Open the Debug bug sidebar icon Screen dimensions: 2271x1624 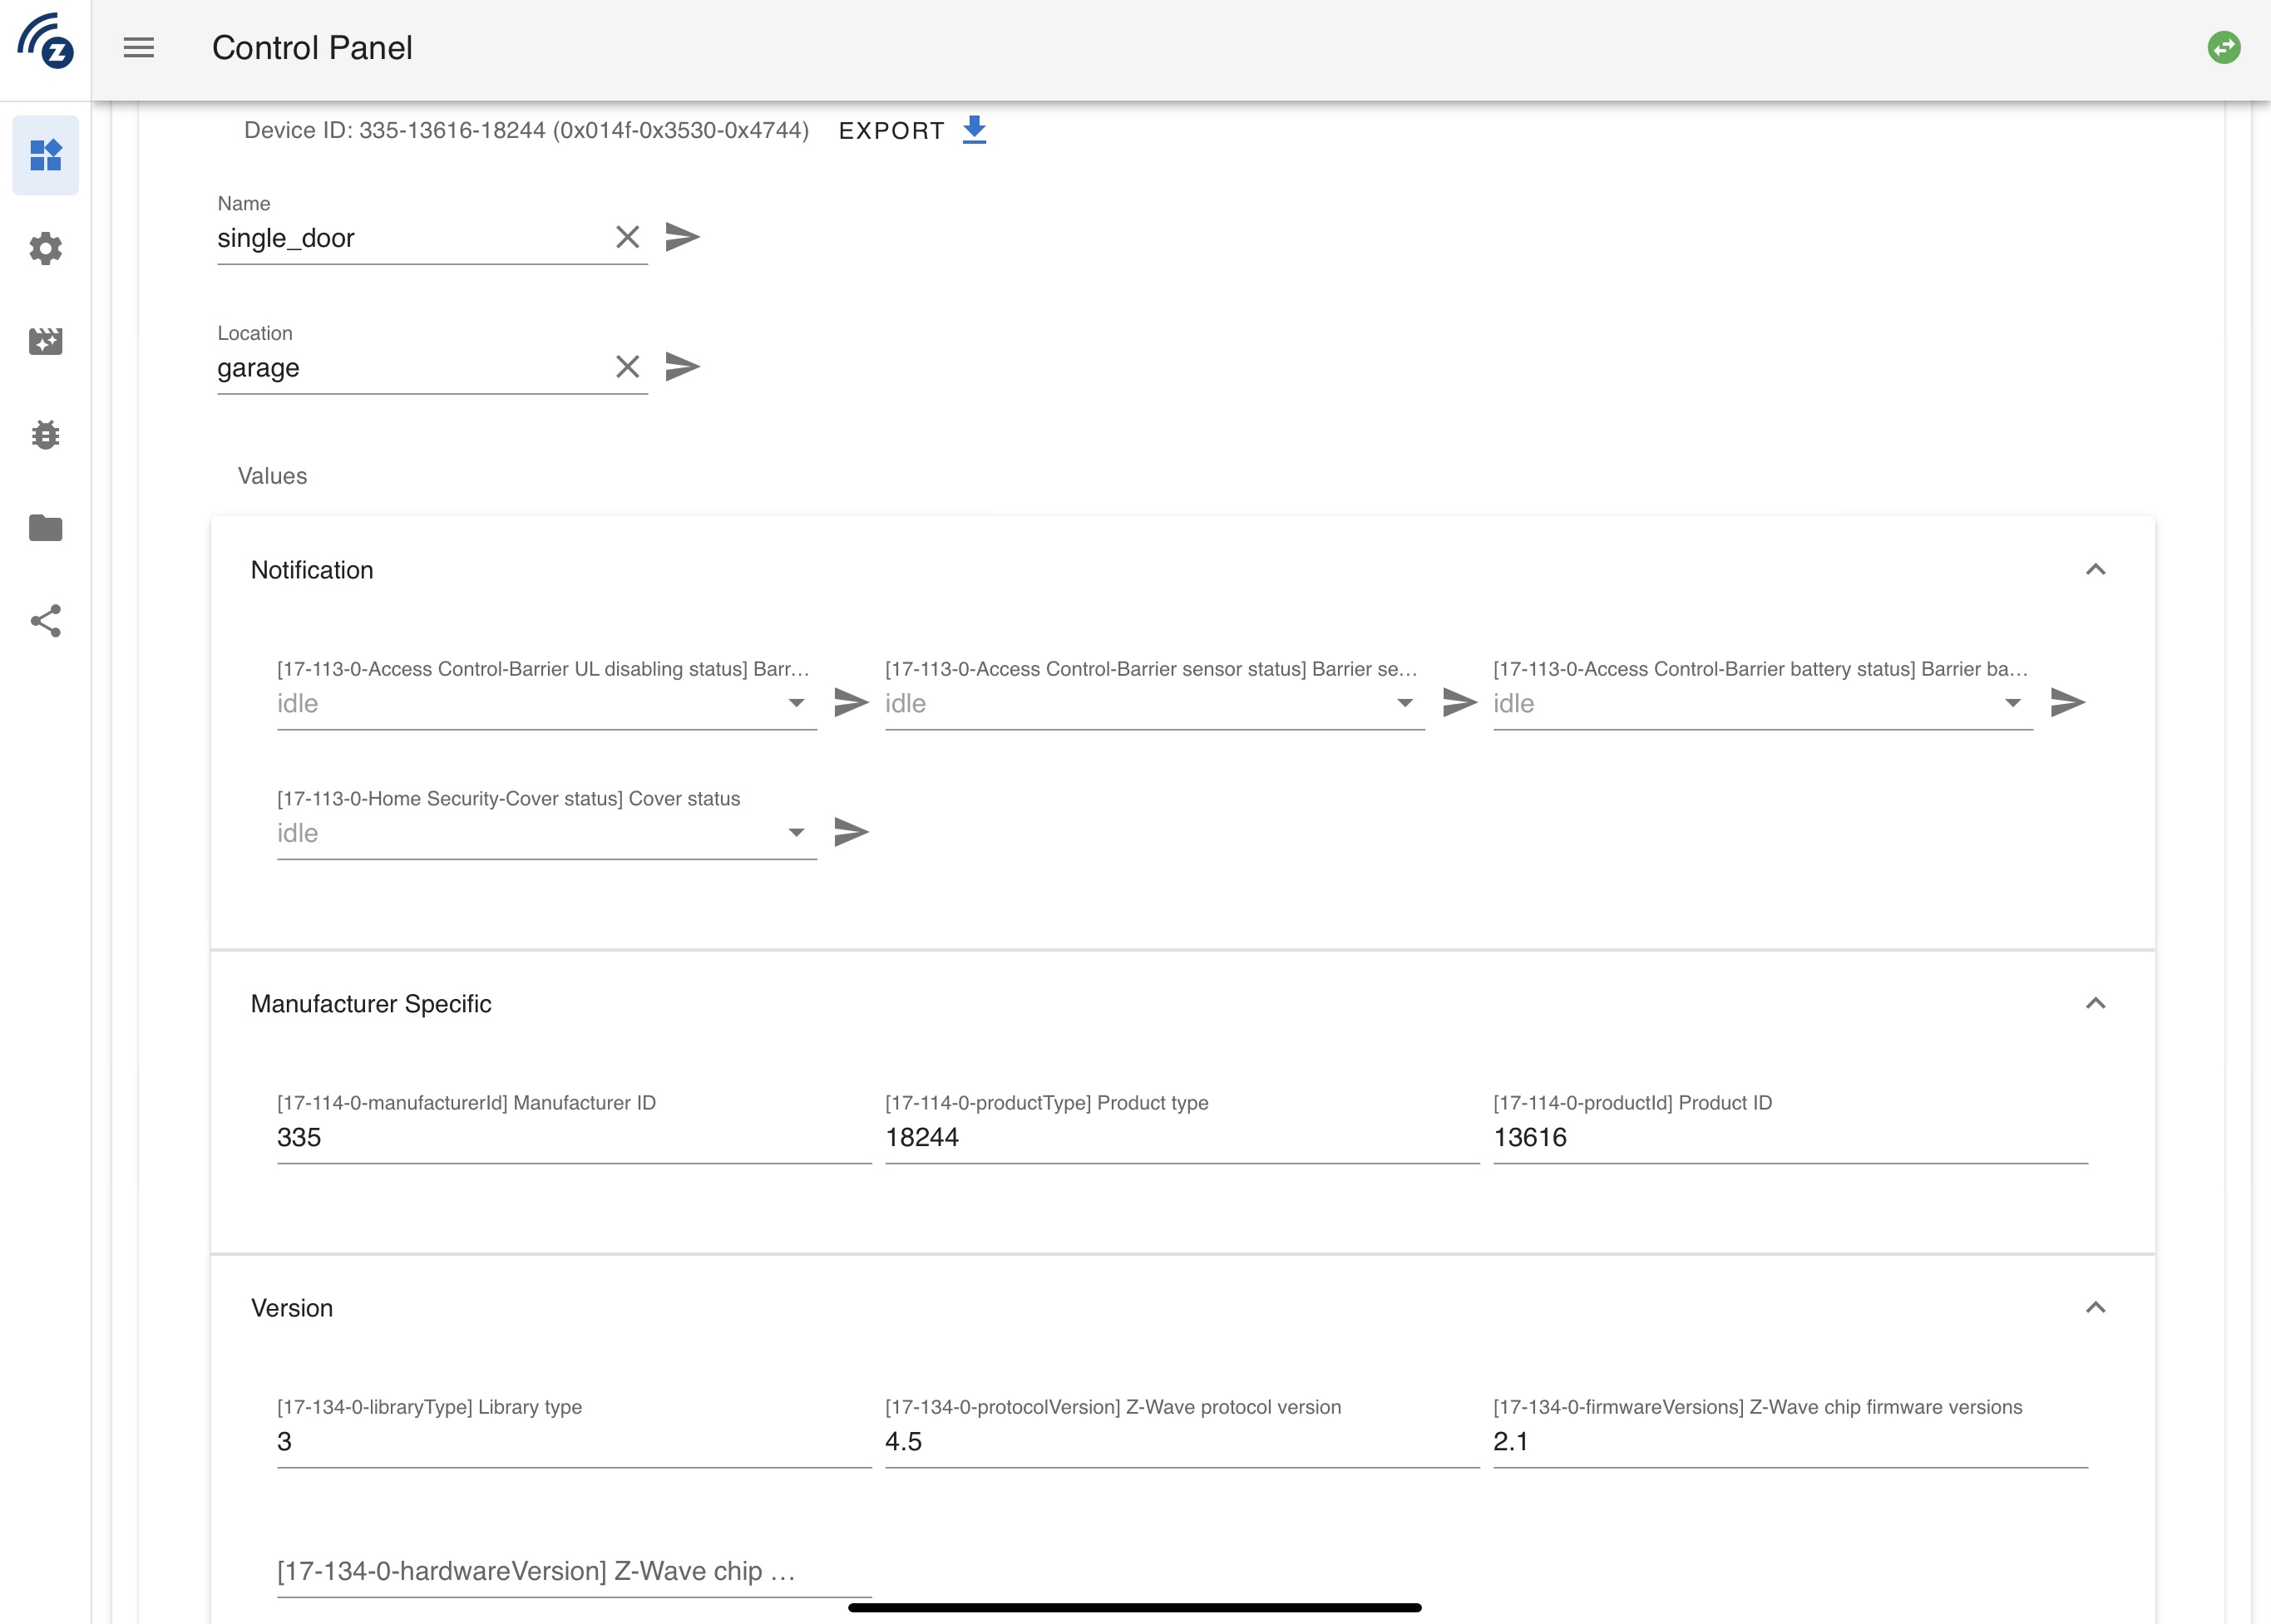[x=45, y=434]
